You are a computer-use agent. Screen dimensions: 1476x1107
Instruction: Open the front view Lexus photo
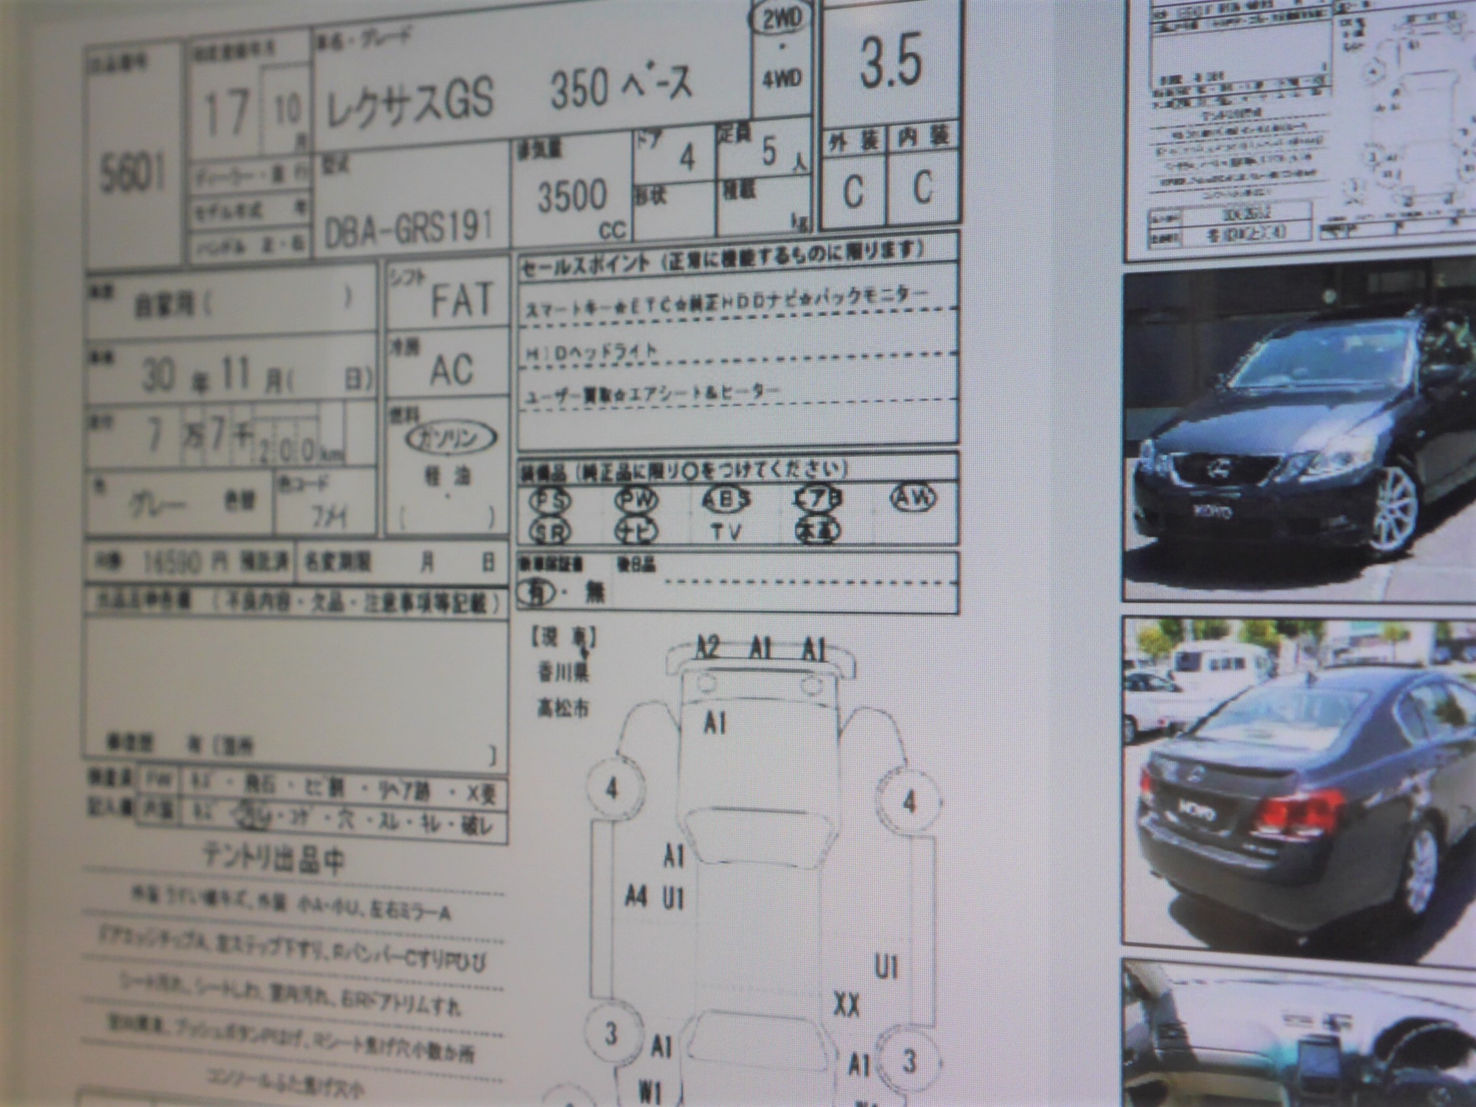[x=1299, y=437]
